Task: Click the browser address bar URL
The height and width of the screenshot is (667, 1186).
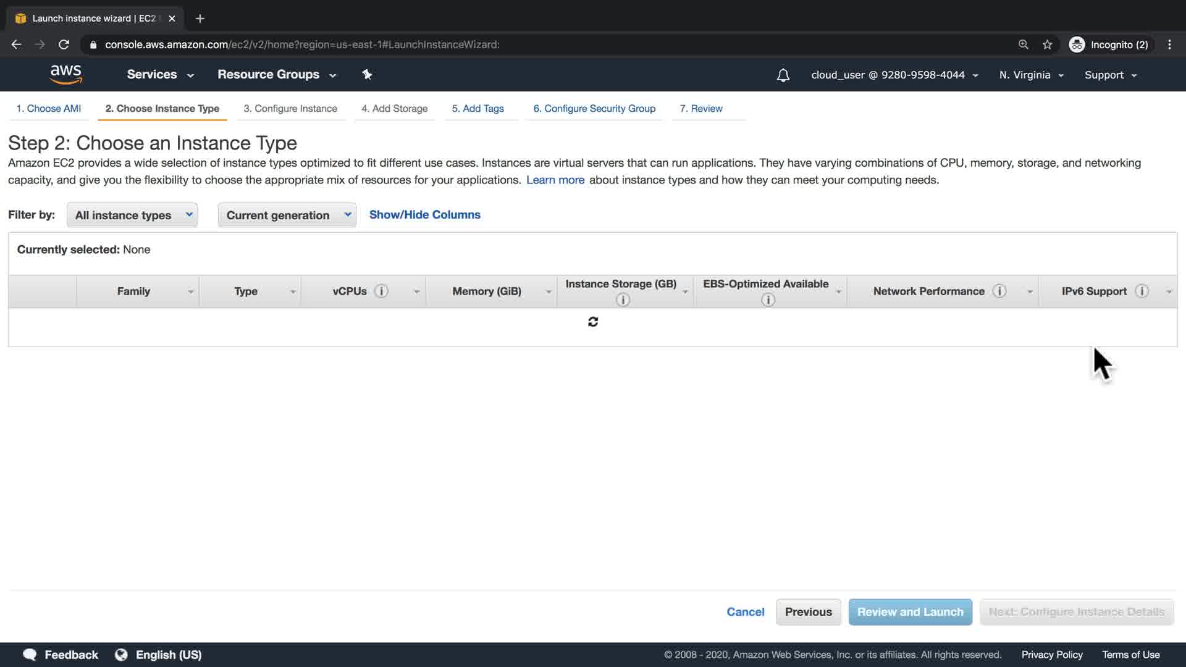Action: [302, 44]
